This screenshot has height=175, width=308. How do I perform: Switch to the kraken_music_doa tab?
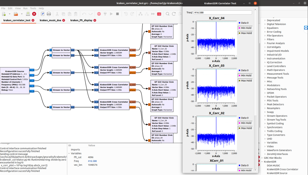click(51, 20)
